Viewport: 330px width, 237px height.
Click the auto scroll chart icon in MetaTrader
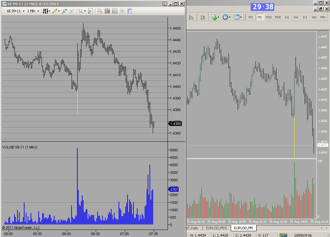click(x=191, y=17)
